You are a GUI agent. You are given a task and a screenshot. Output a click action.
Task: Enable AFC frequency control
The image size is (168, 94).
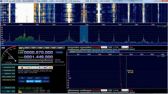pos(46,78)
